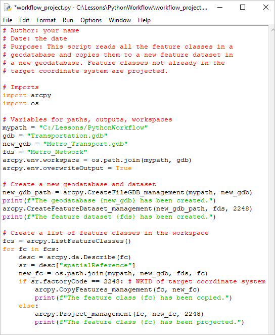Click the print feature class projected line

140,322
